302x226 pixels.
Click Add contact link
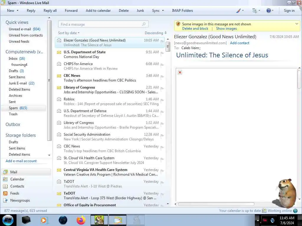[239, 43]
